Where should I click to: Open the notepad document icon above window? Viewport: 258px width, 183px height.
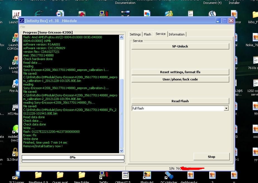(191, 13)
